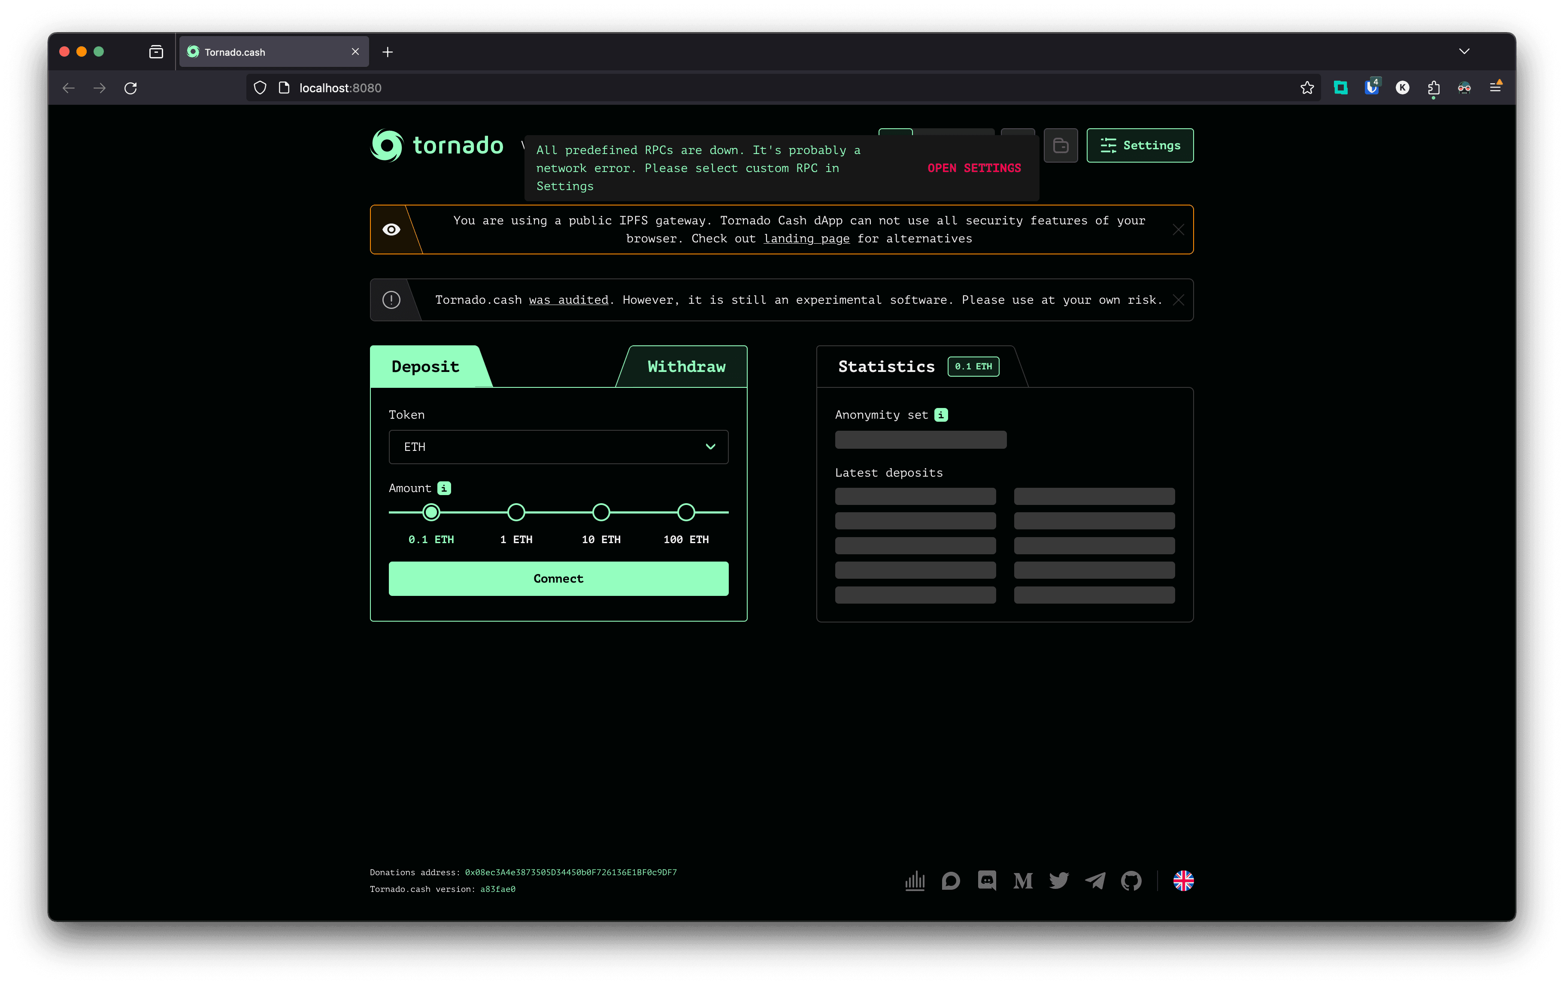Open the Discord icon in footer
Viewport: 1564px width, 985px height.
(x=987, y=881)
